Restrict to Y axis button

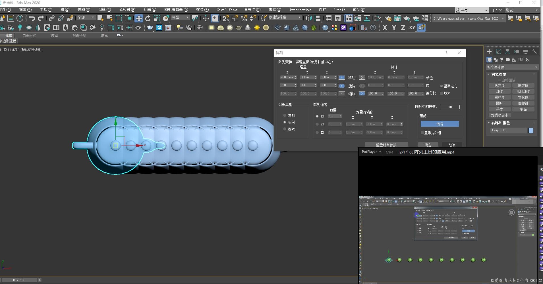click(394, 28)
